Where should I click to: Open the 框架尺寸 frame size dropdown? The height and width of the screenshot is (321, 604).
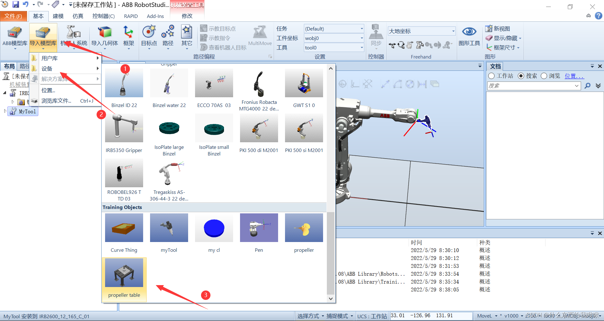503,48
